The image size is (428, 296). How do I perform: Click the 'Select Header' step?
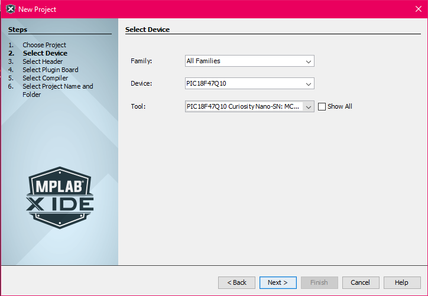point(43,61)
